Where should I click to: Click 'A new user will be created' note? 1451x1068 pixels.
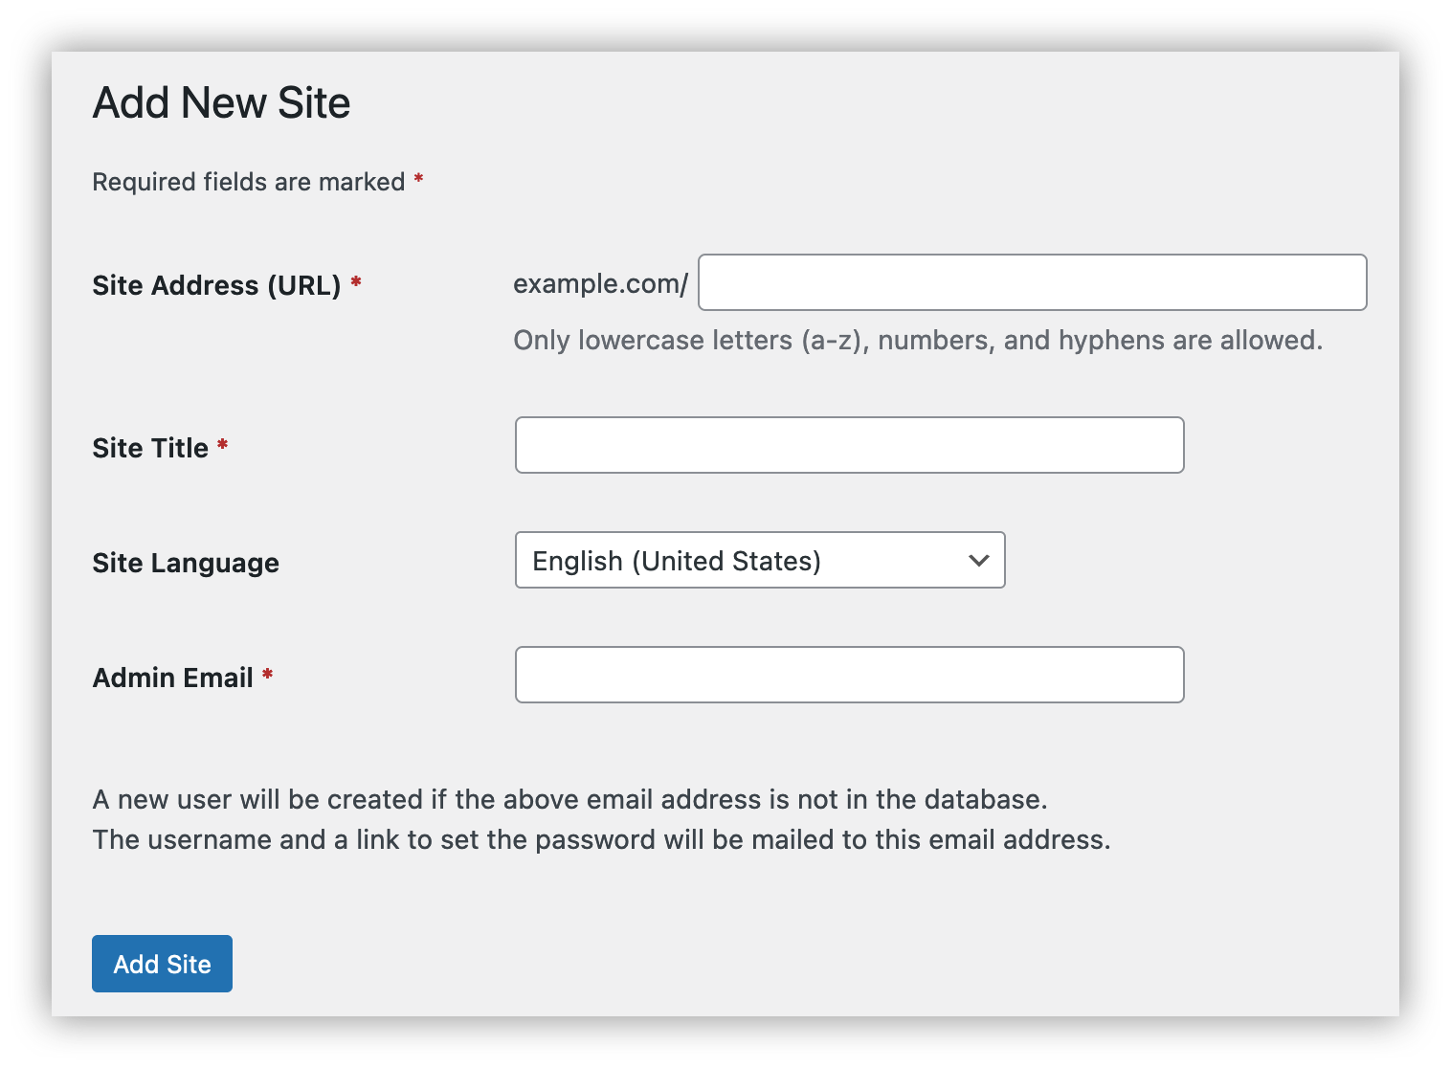click(569, 799)
